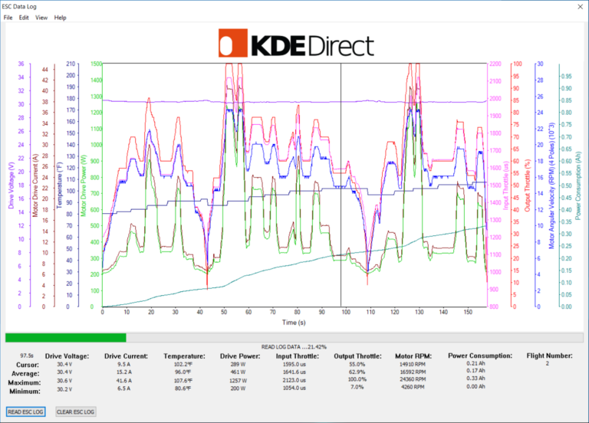Open the Edit menu
This screenshot has width=589, height=423.
pos(25,17)
